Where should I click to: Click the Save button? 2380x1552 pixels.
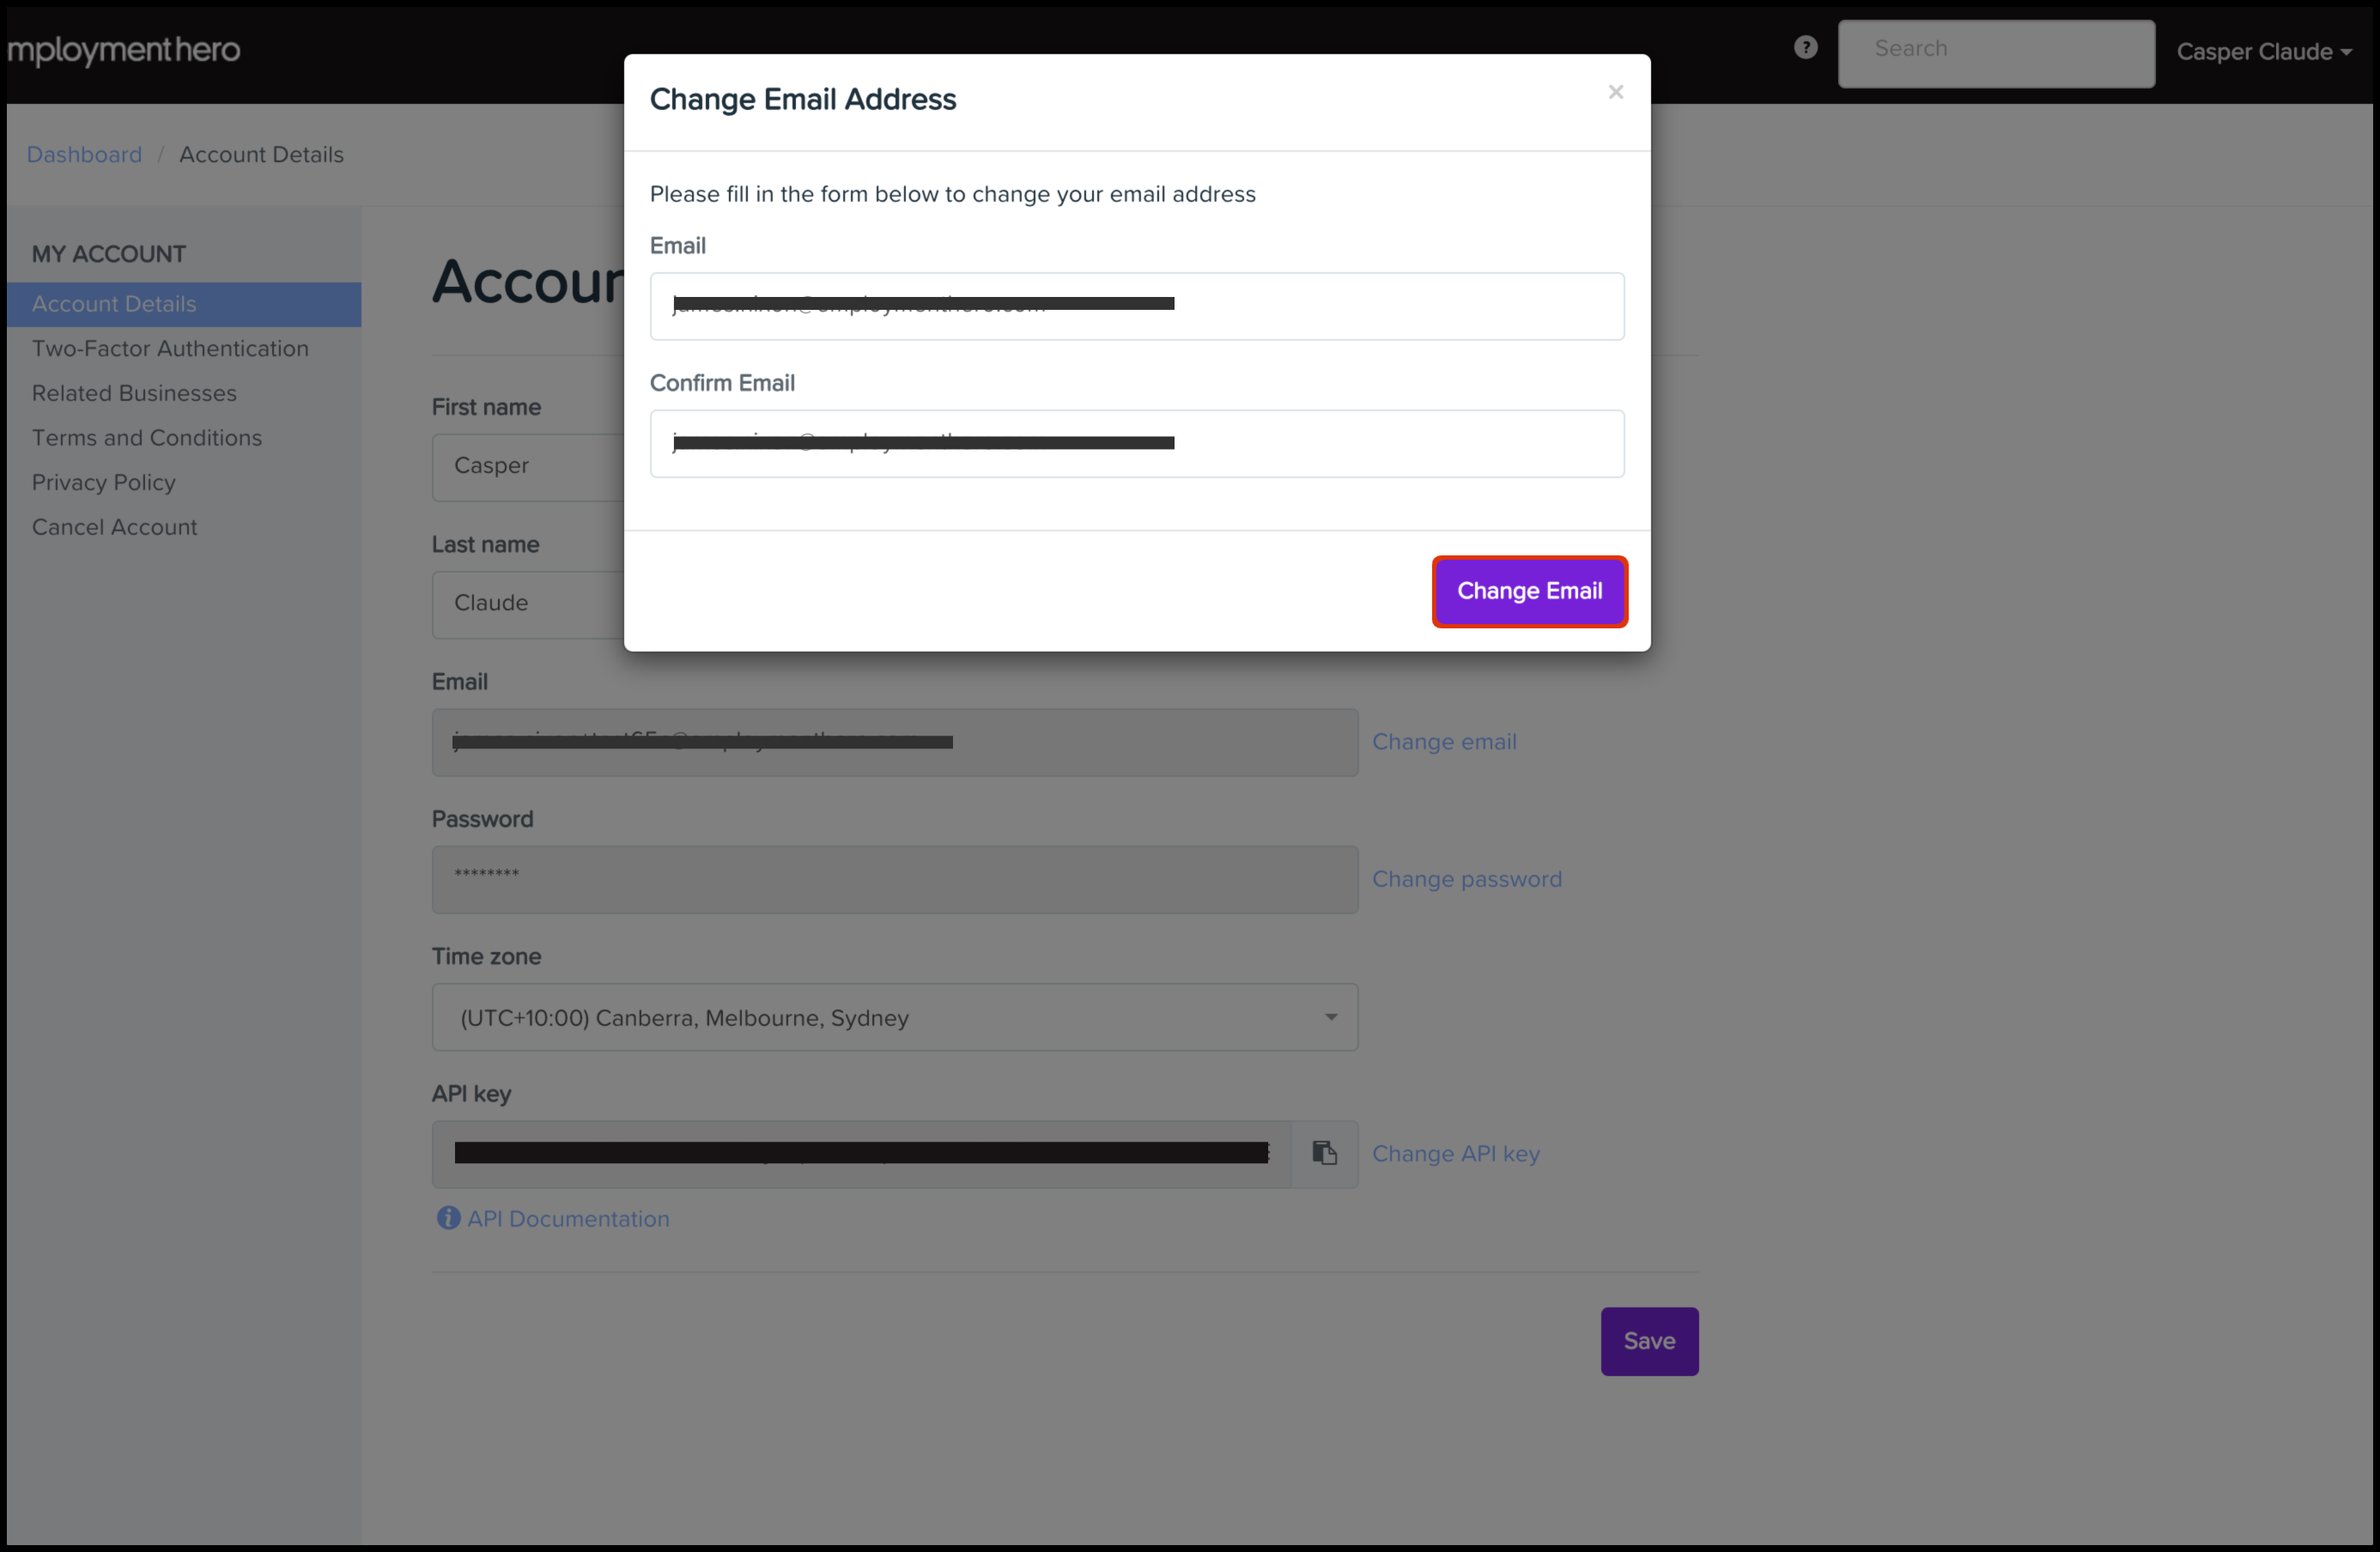pos(1649,1341)
